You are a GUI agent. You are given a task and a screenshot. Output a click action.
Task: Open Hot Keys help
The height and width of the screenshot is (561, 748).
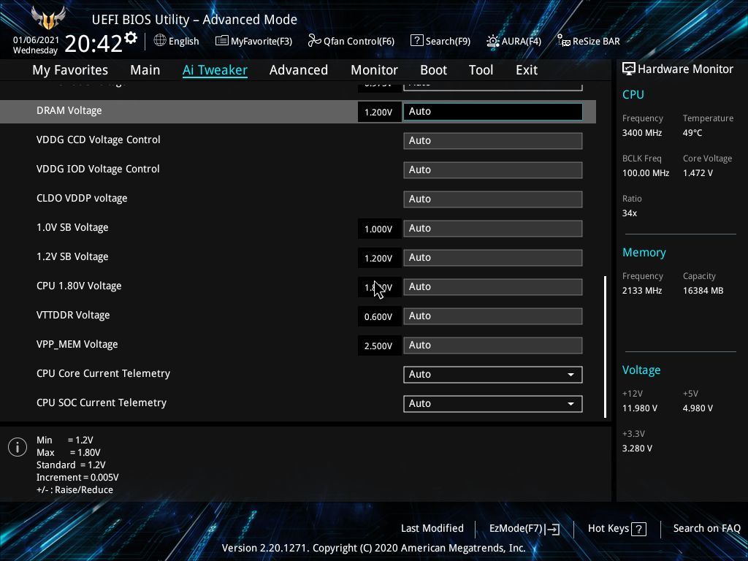coord(617,529)
